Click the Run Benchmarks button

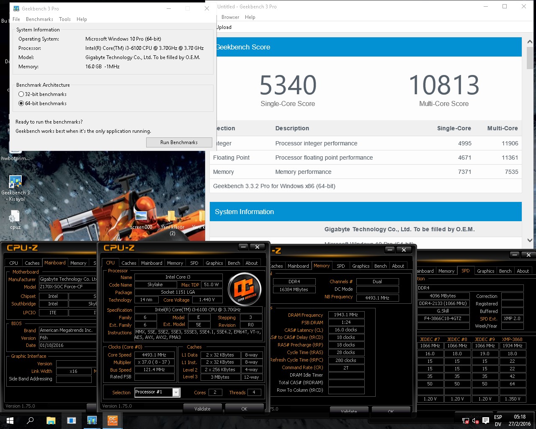(179, 142)
